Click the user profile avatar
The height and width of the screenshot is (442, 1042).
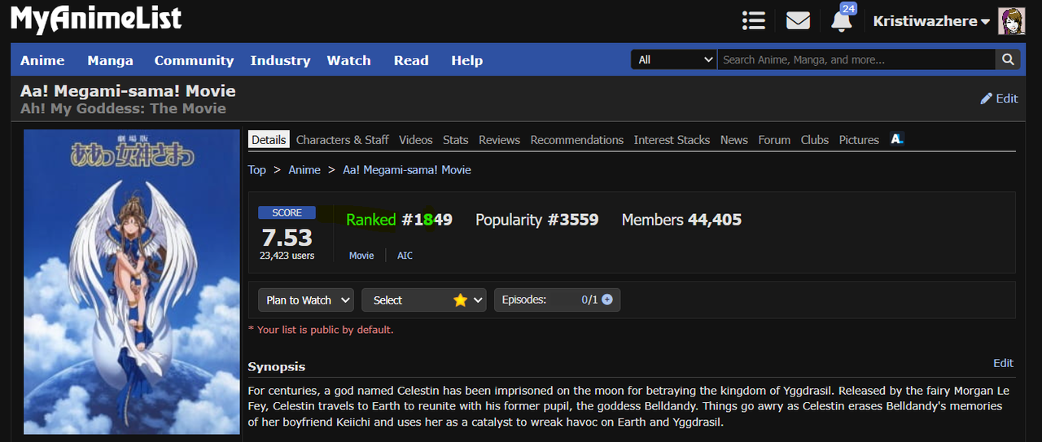tap(1011, 21)
